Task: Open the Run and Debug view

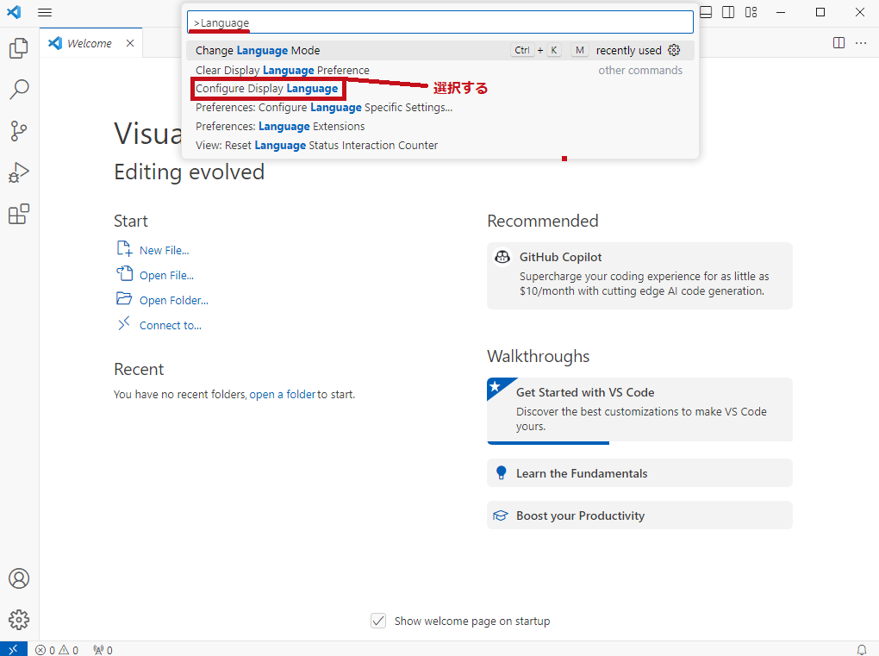Action: 19,172
